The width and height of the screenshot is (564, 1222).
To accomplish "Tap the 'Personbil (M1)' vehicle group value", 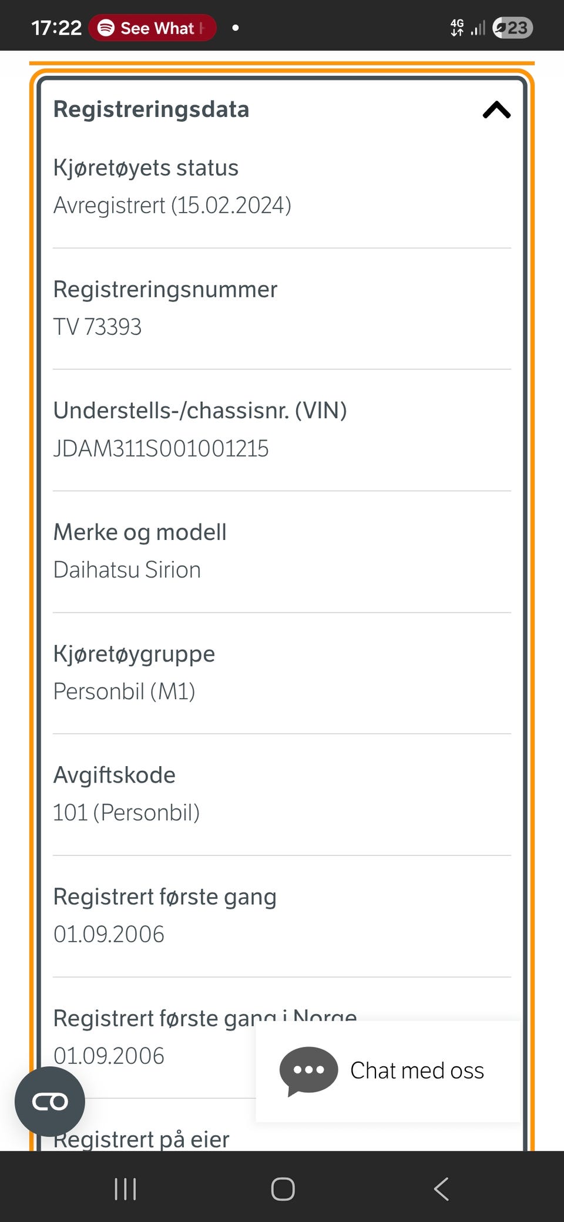I will 124,691.
